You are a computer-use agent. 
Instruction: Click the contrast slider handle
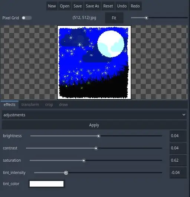(x=96, y=148)
